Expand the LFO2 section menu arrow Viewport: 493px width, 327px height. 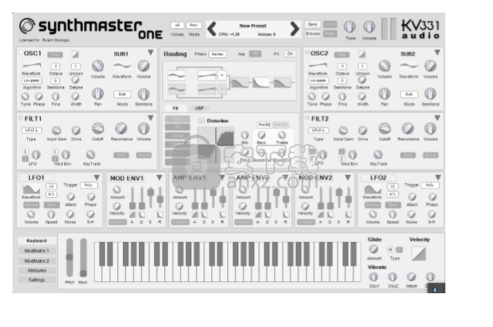click(438, 177)
